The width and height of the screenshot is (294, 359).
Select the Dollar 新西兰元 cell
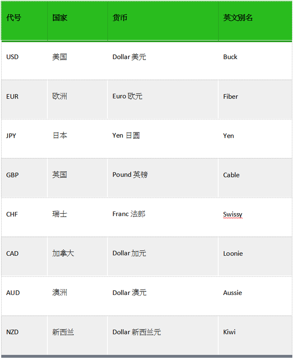(x=136, y=332)
